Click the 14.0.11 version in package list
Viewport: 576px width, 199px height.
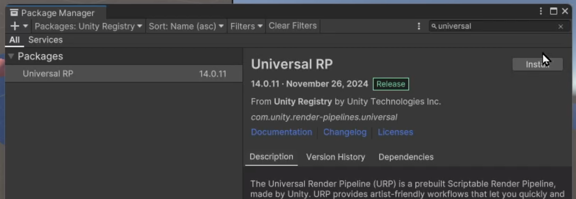pyautogui.click(x=213, y=74)
